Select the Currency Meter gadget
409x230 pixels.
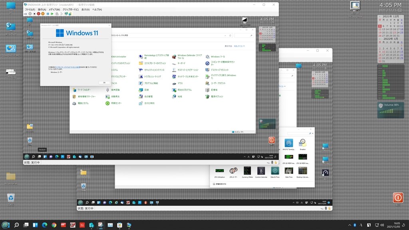247,172
